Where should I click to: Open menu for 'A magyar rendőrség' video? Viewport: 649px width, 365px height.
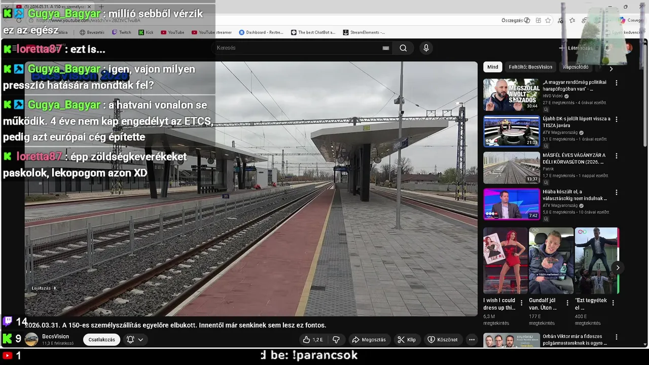click(617, 83)
